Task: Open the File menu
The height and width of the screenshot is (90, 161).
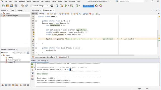Action: click(x=6, y=1)
